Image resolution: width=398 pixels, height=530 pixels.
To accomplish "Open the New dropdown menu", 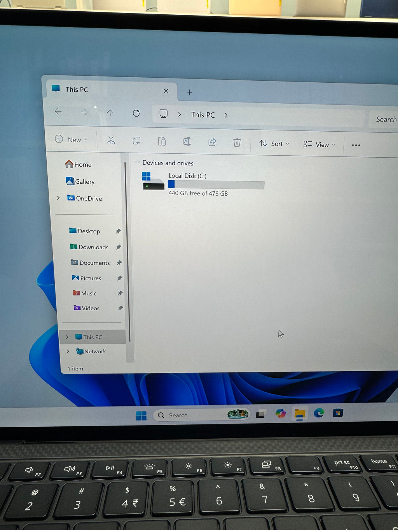I will click(x=72, y=139).
